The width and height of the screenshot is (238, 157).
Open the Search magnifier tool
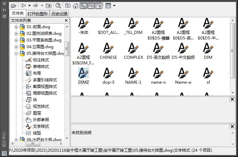pos(58,6)
